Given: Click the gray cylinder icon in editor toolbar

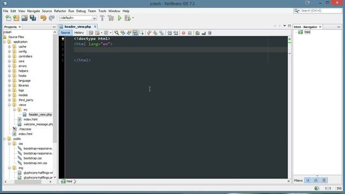Looking at the screenshot, I should tap(210, 33).
